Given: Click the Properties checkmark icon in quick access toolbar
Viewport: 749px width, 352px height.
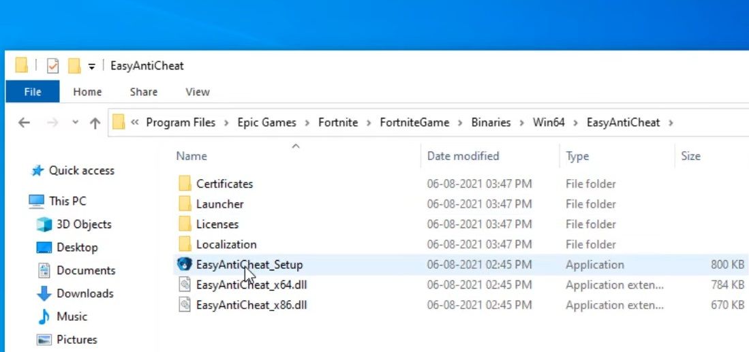Looking at the screenshot, I should (52, 66).
